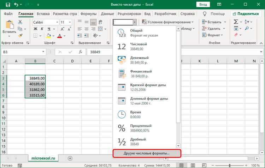Viewport: 265px width, 168px height.
Task: Click Decrease Indent icon
Action: (x=79, y=36)
